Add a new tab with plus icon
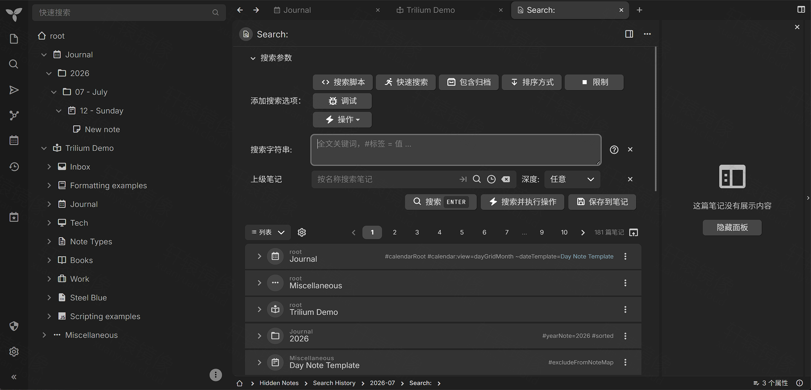 tap(639, 10)
